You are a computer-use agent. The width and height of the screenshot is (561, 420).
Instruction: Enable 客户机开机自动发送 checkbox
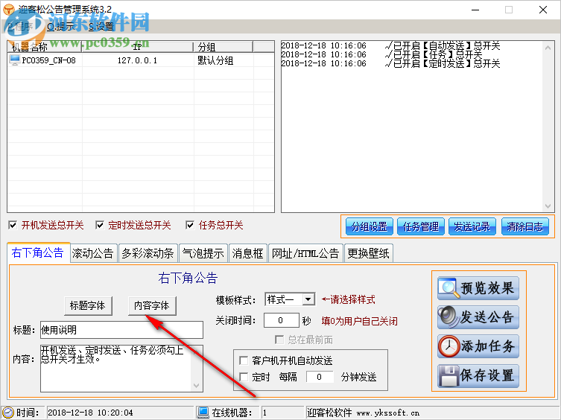coord(244,360)
